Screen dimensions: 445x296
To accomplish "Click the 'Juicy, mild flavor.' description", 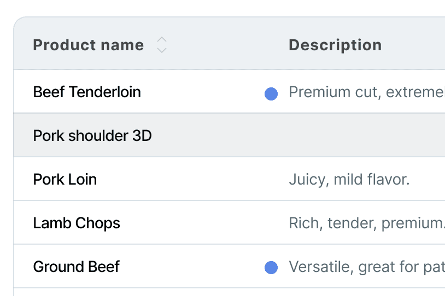I will pos(349,180).
